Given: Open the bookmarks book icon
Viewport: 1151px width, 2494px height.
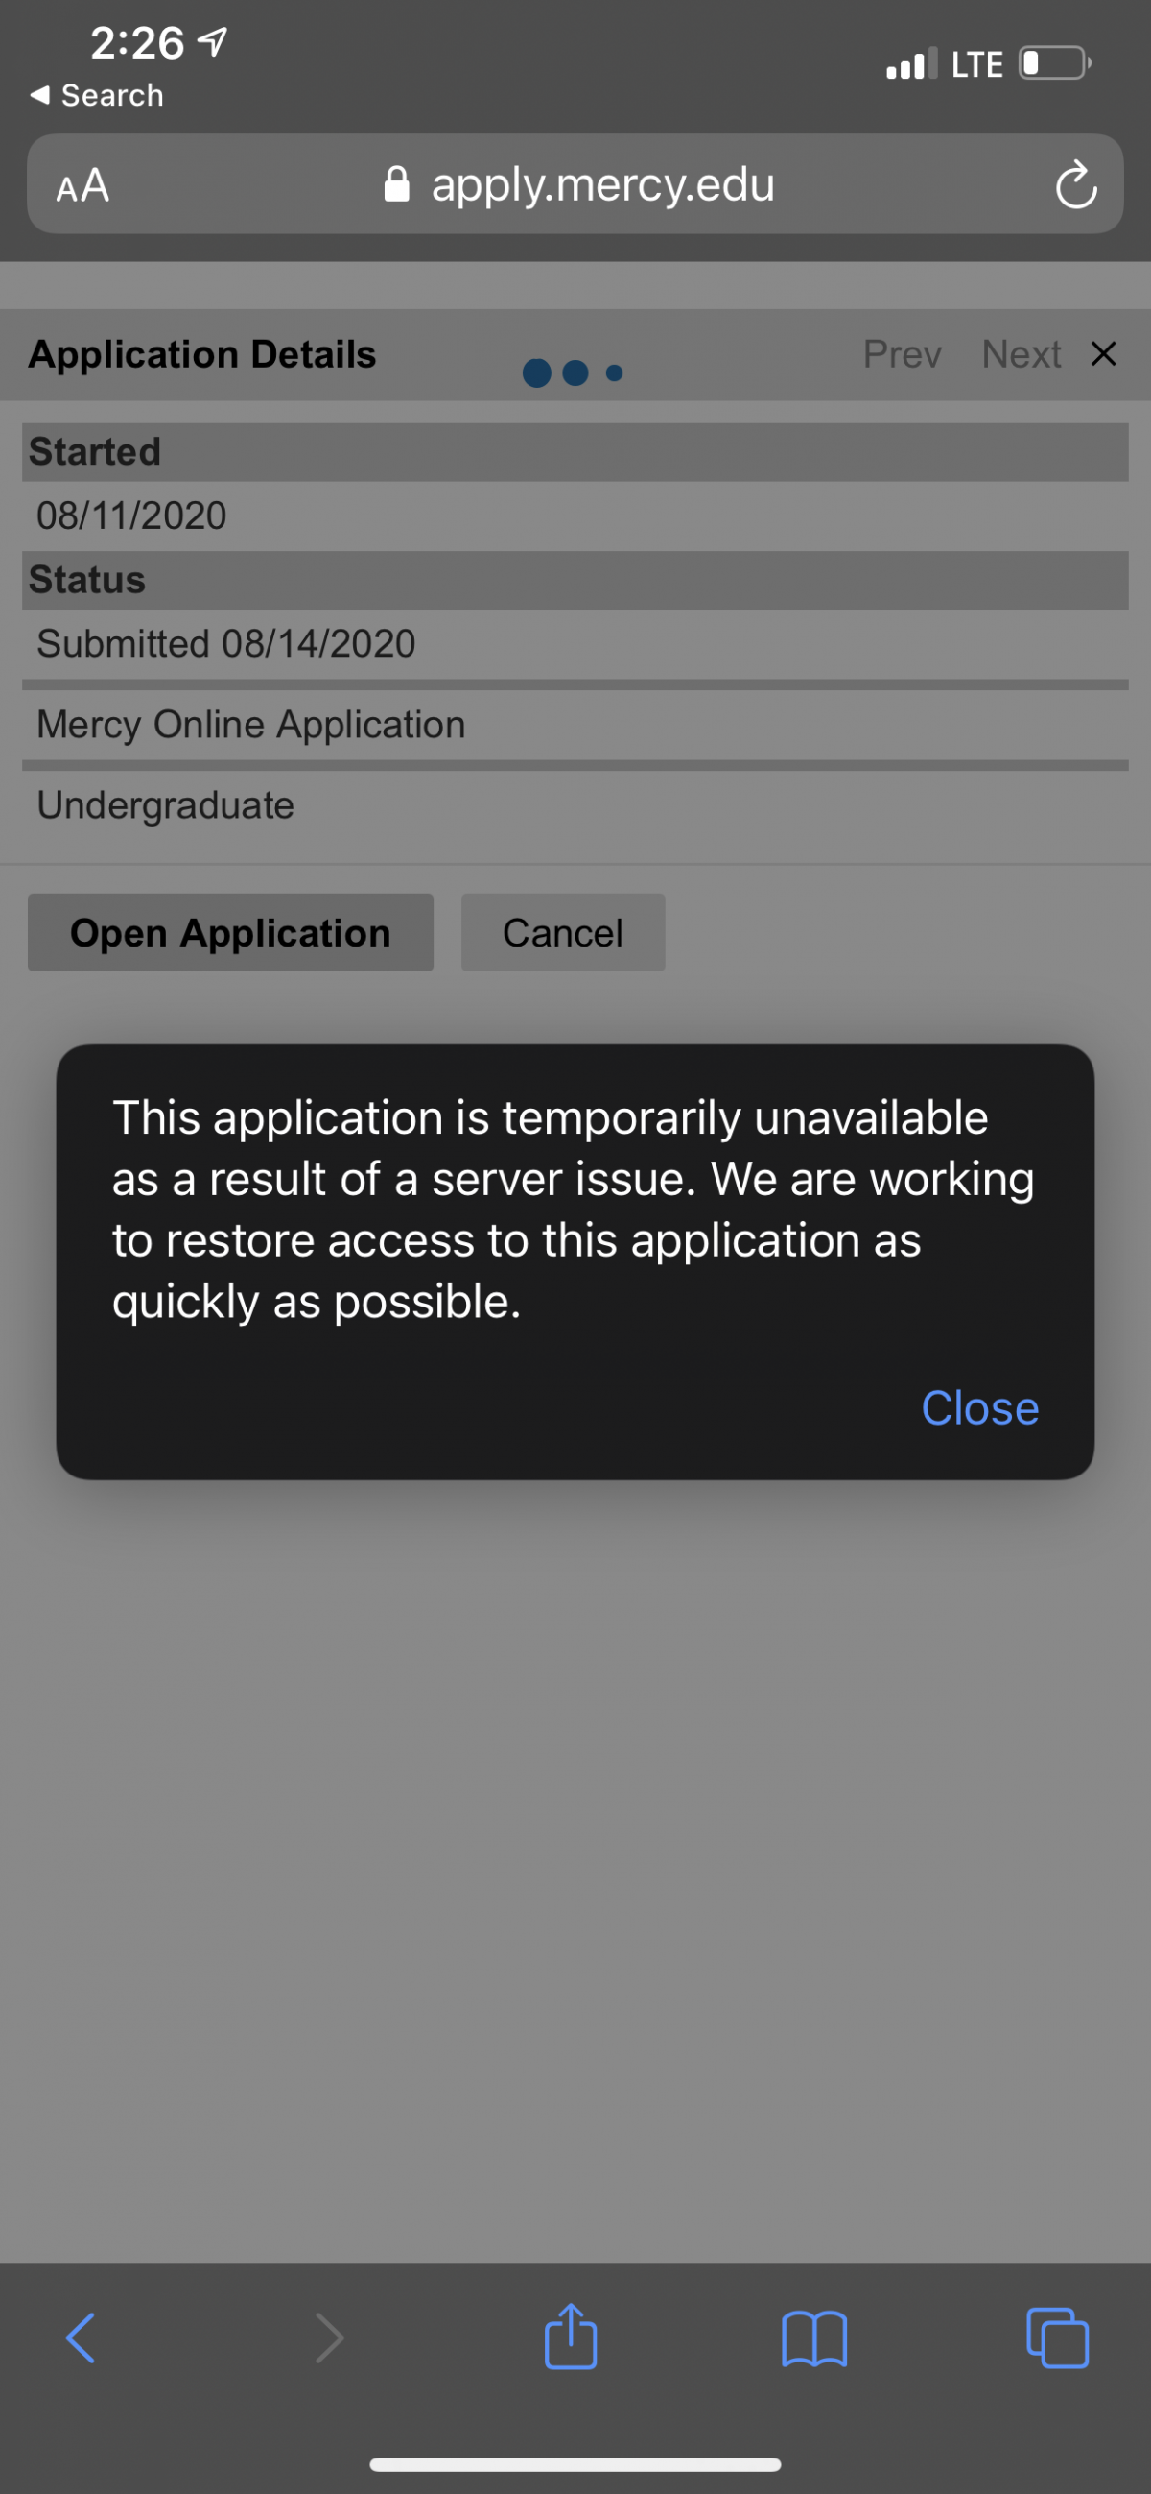Looking at the screenshot, I should [x=814, y=2338].
